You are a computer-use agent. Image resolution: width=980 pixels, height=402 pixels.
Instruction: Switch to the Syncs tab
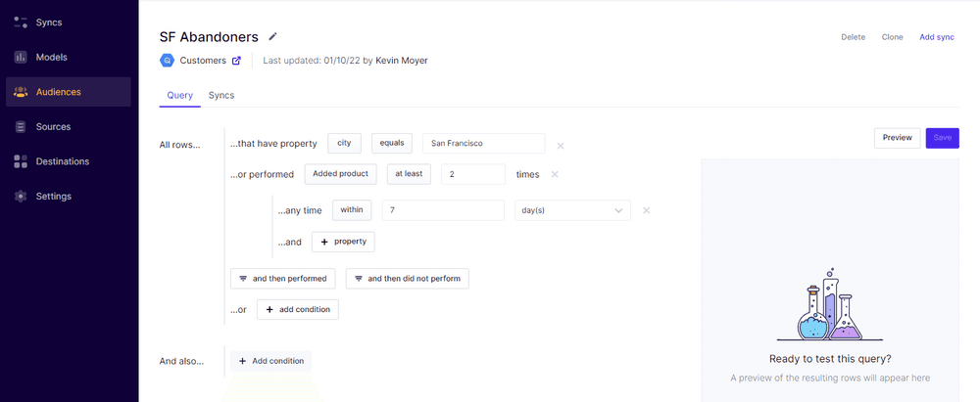click(220, 95)
